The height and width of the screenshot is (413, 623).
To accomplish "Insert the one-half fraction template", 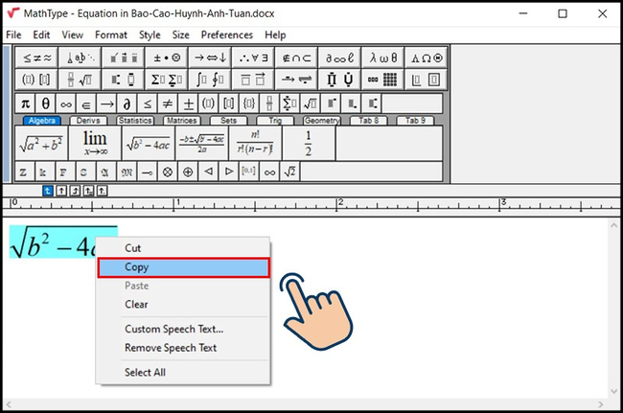I will coord(308,144).
